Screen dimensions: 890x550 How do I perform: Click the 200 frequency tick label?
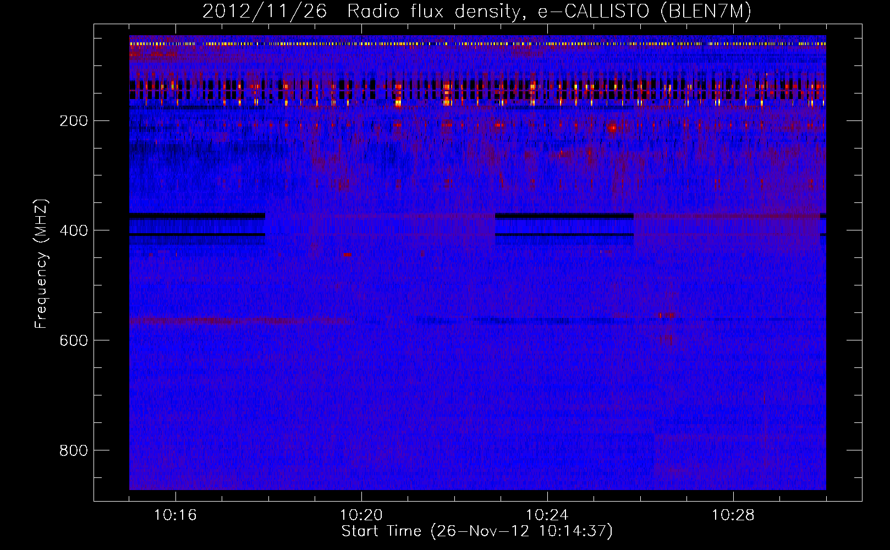74,121
